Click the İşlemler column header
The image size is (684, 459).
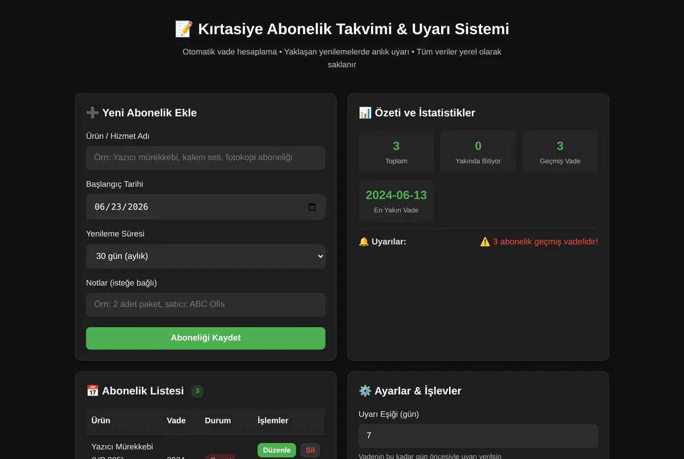pos(273,421)
